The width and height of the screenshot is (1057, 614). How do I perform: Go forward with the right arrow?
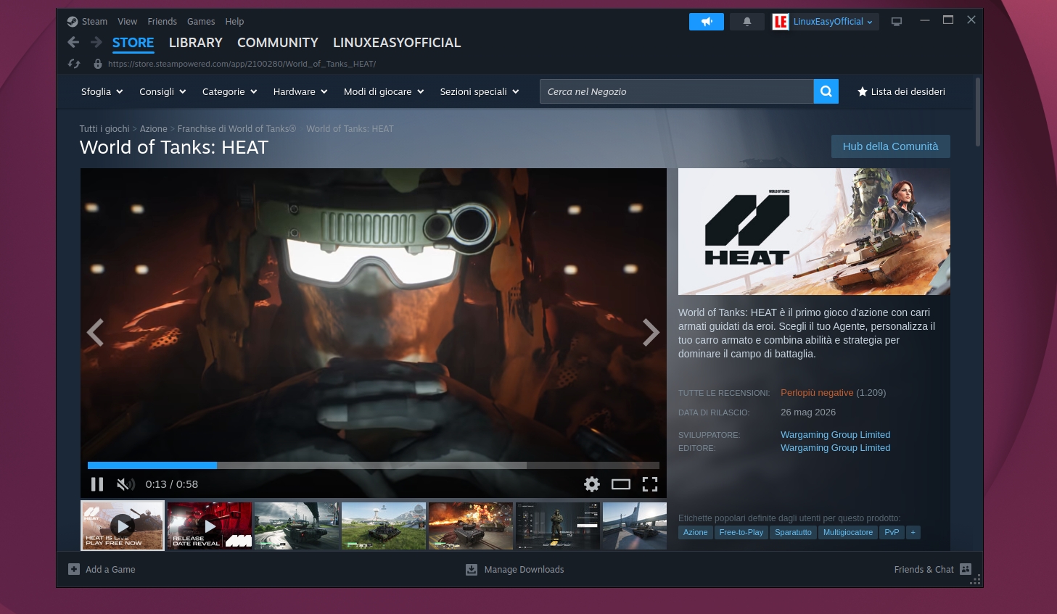(x=96, y=42)
